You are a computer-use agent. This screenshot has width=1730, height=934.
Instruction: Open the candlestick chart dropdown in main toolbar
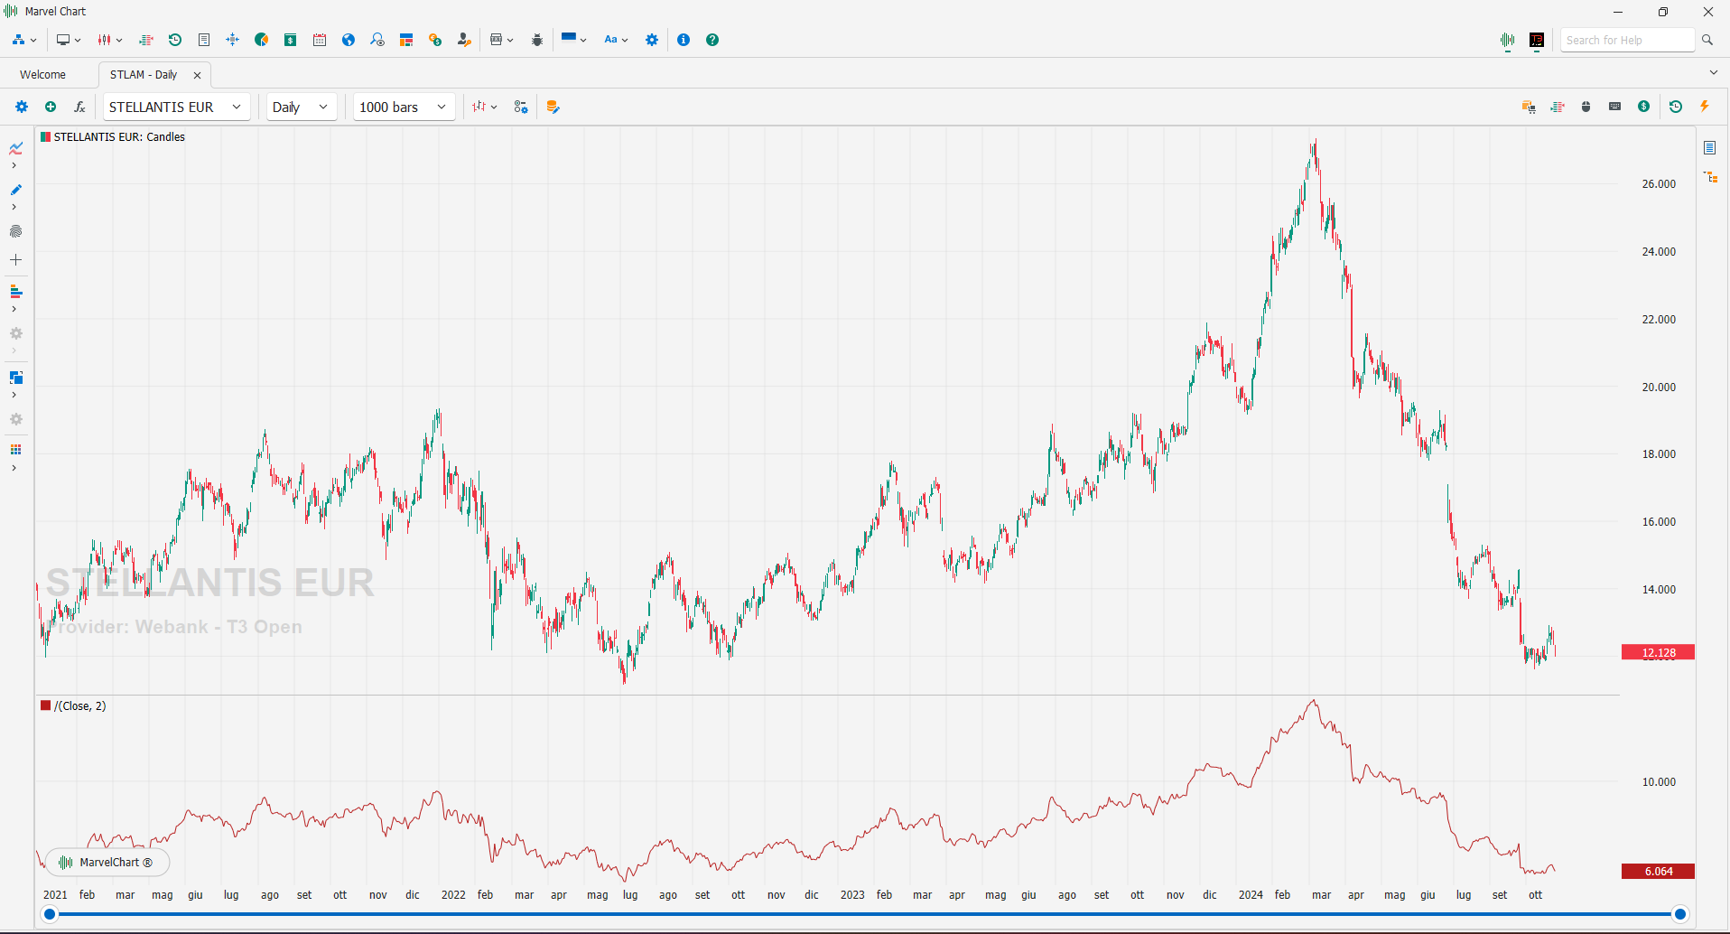[x=109, y=40]
